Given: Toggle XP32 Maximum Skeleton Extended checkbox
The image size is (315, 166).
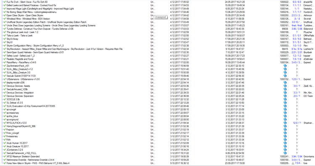Looking at the screenshot, I should 5,157.
